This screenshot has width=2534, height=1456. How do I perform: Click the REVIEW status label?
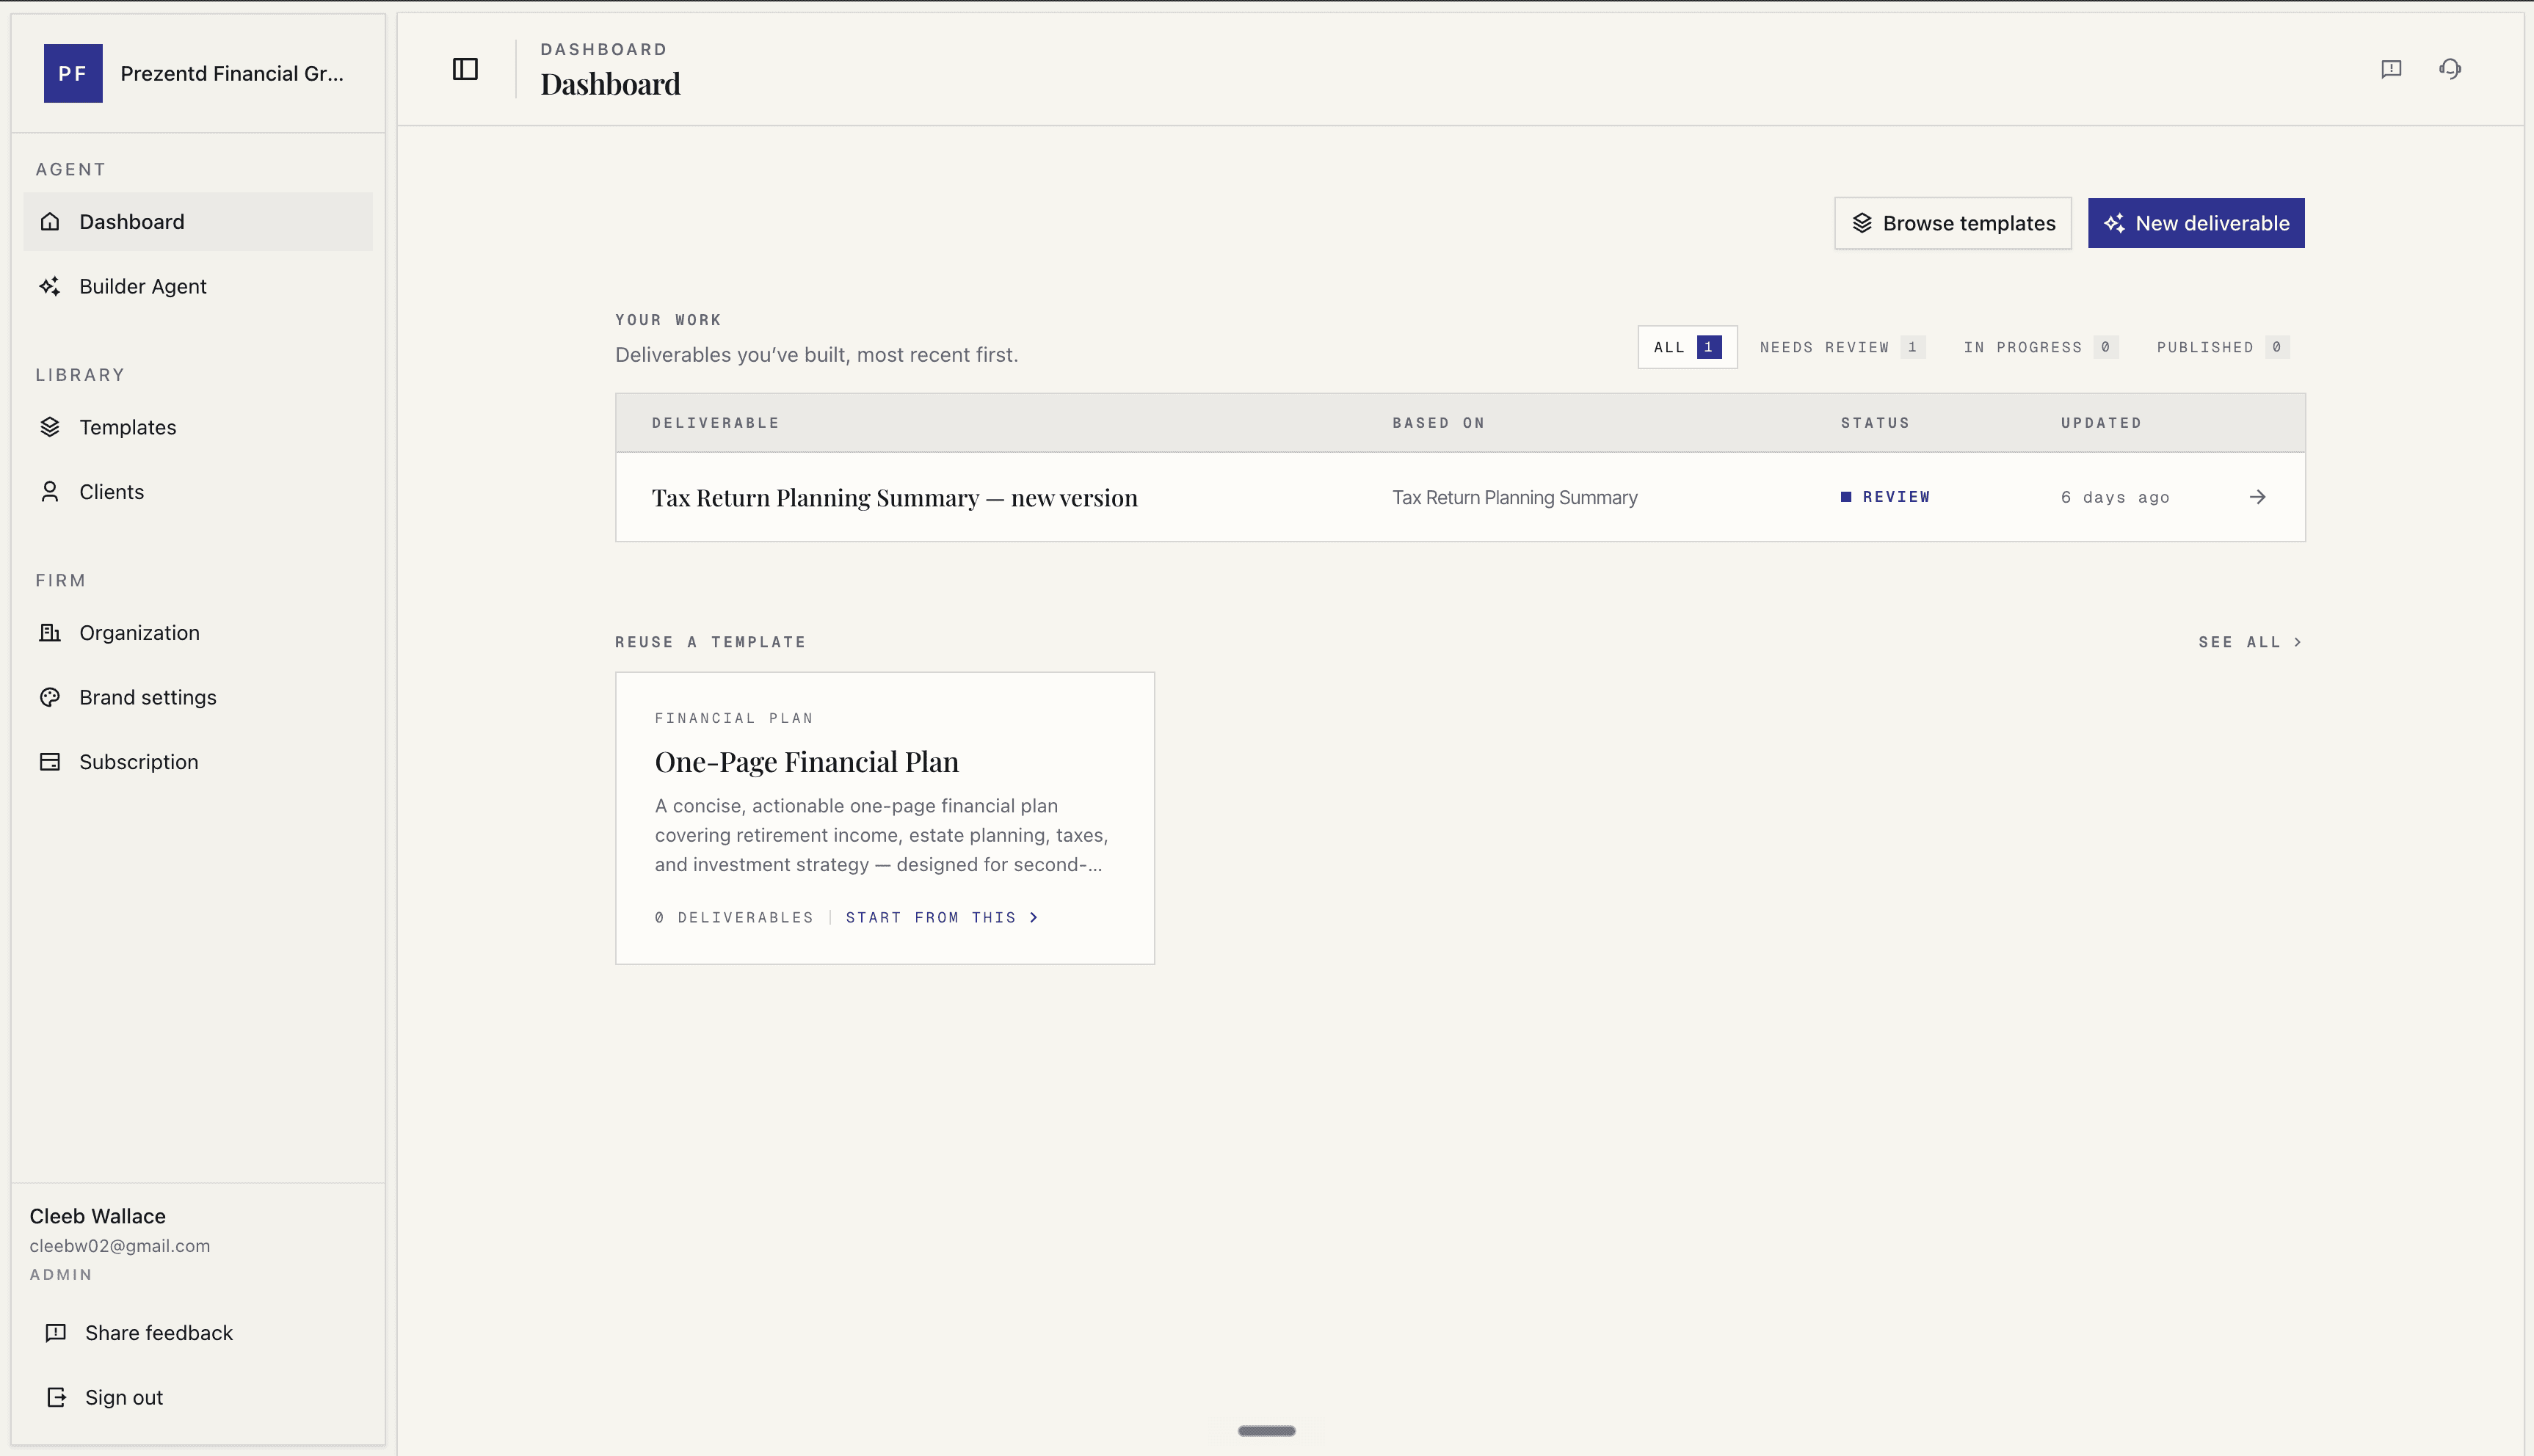tap(1896, 497)
